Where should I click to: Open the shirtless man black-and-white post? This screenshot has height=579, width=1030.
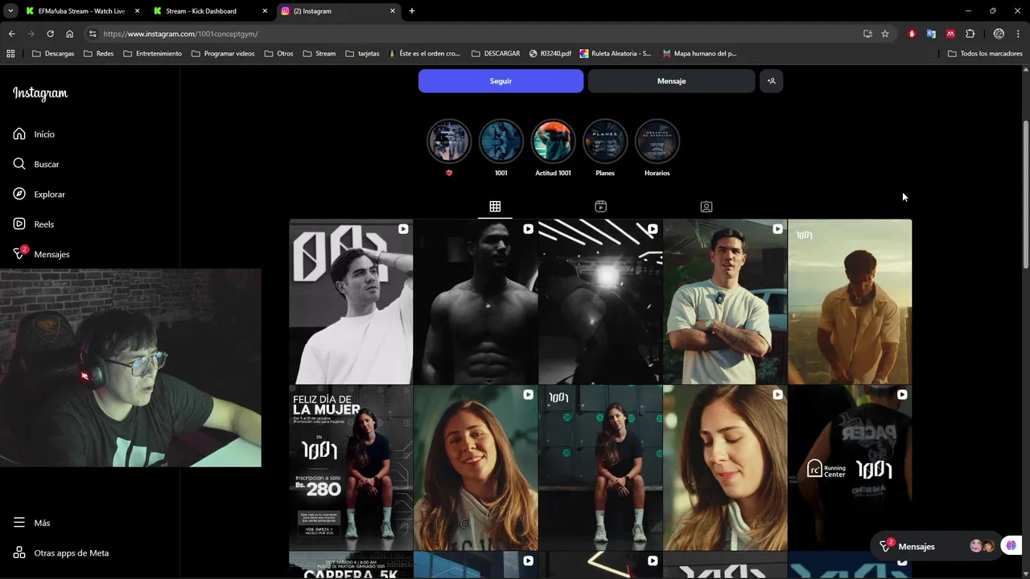click(476, 302)
